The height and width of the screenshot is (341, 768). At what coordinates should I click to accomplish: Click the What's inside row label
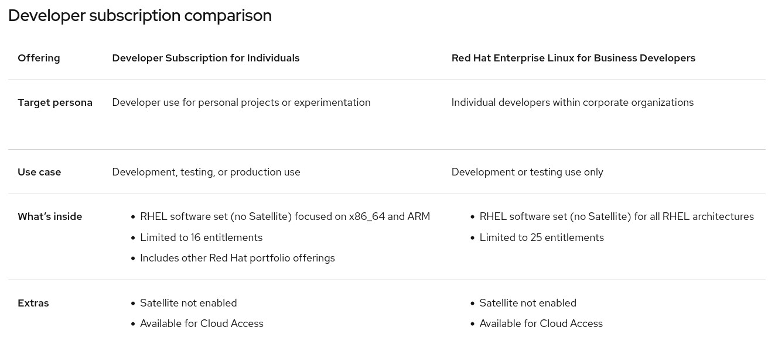coord(50,216)
